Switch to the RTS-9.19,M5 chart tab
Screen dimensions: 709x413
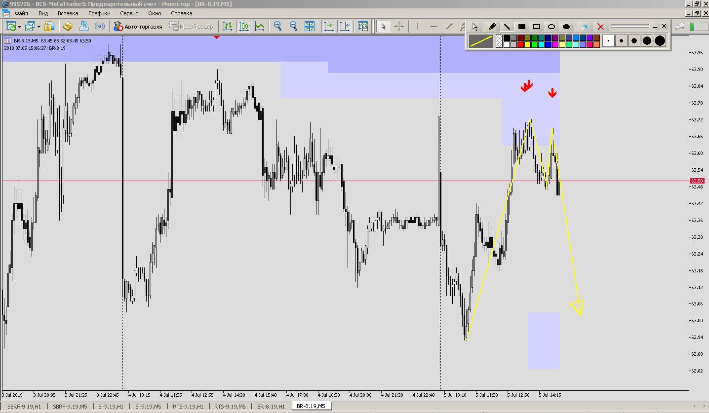230,407
